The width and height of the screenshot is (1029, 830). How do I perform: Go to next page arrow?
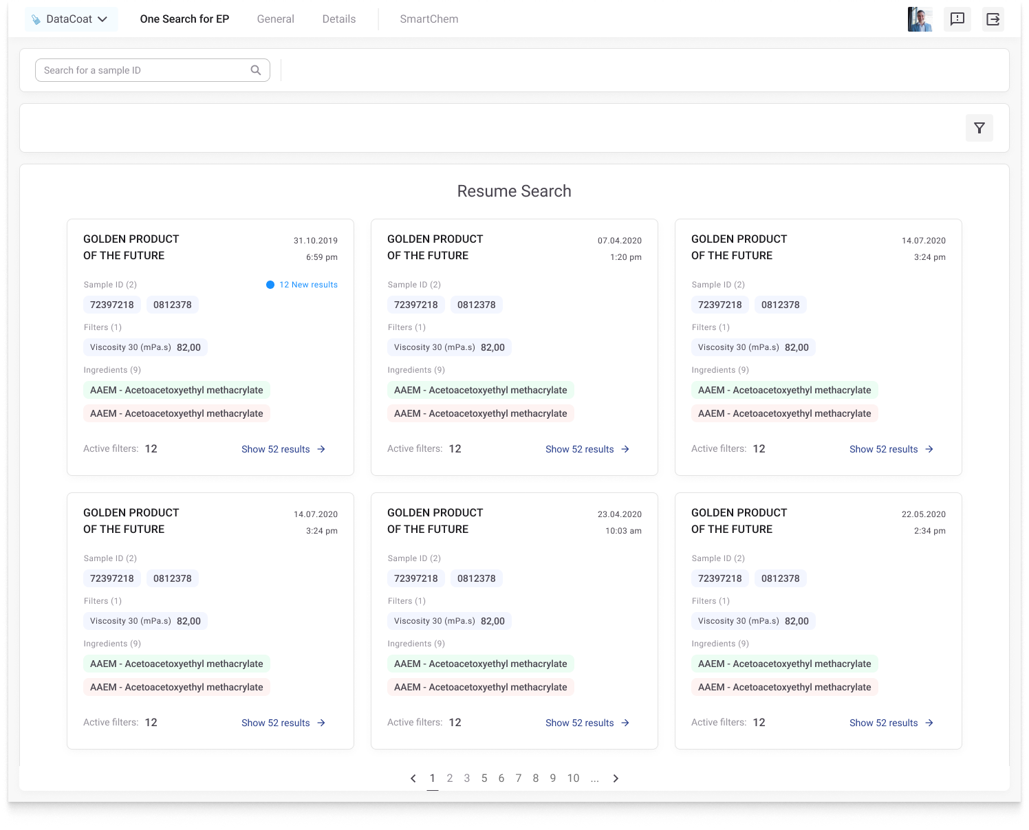click(616, 778)
